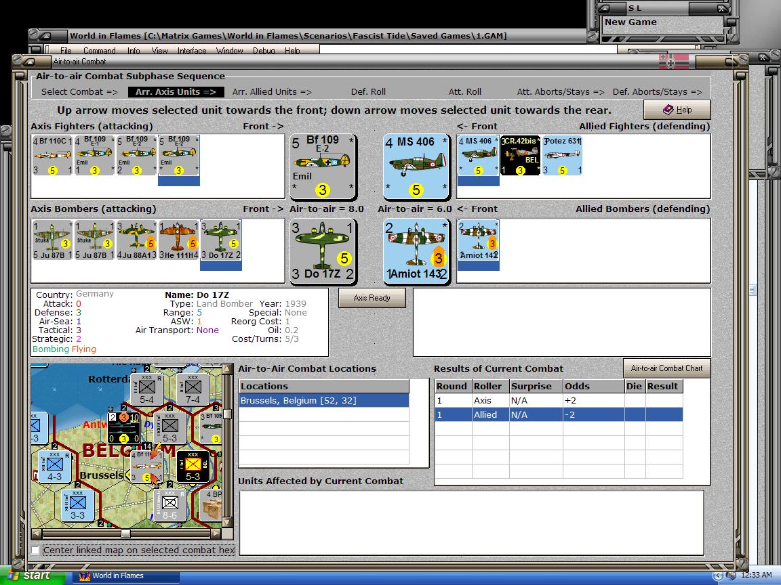
Task: Click the 4 BP build points counter on map
Action: click(x=213, y=505)
